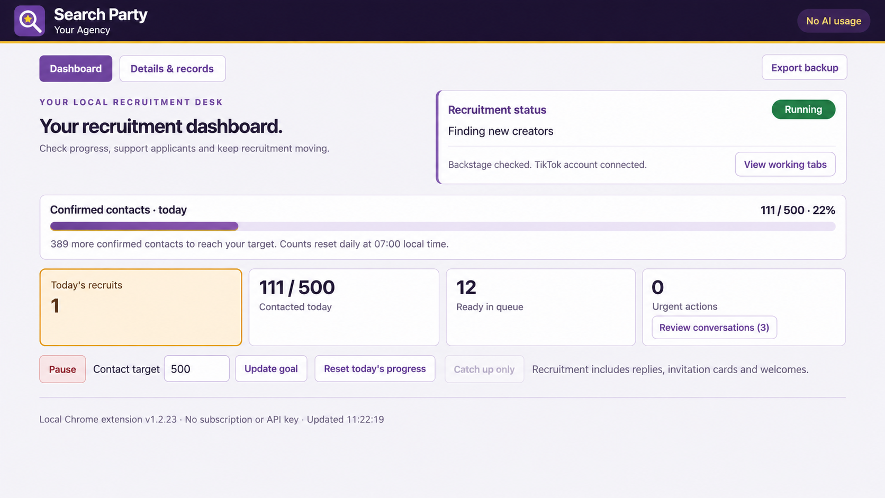Open View working tabs
This screenshot has width=885, height=498.
pos(785,164)
